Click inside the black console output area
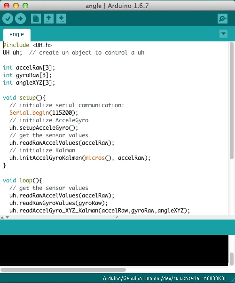This screenshot has width=235, height=283. tap(114, 251)
